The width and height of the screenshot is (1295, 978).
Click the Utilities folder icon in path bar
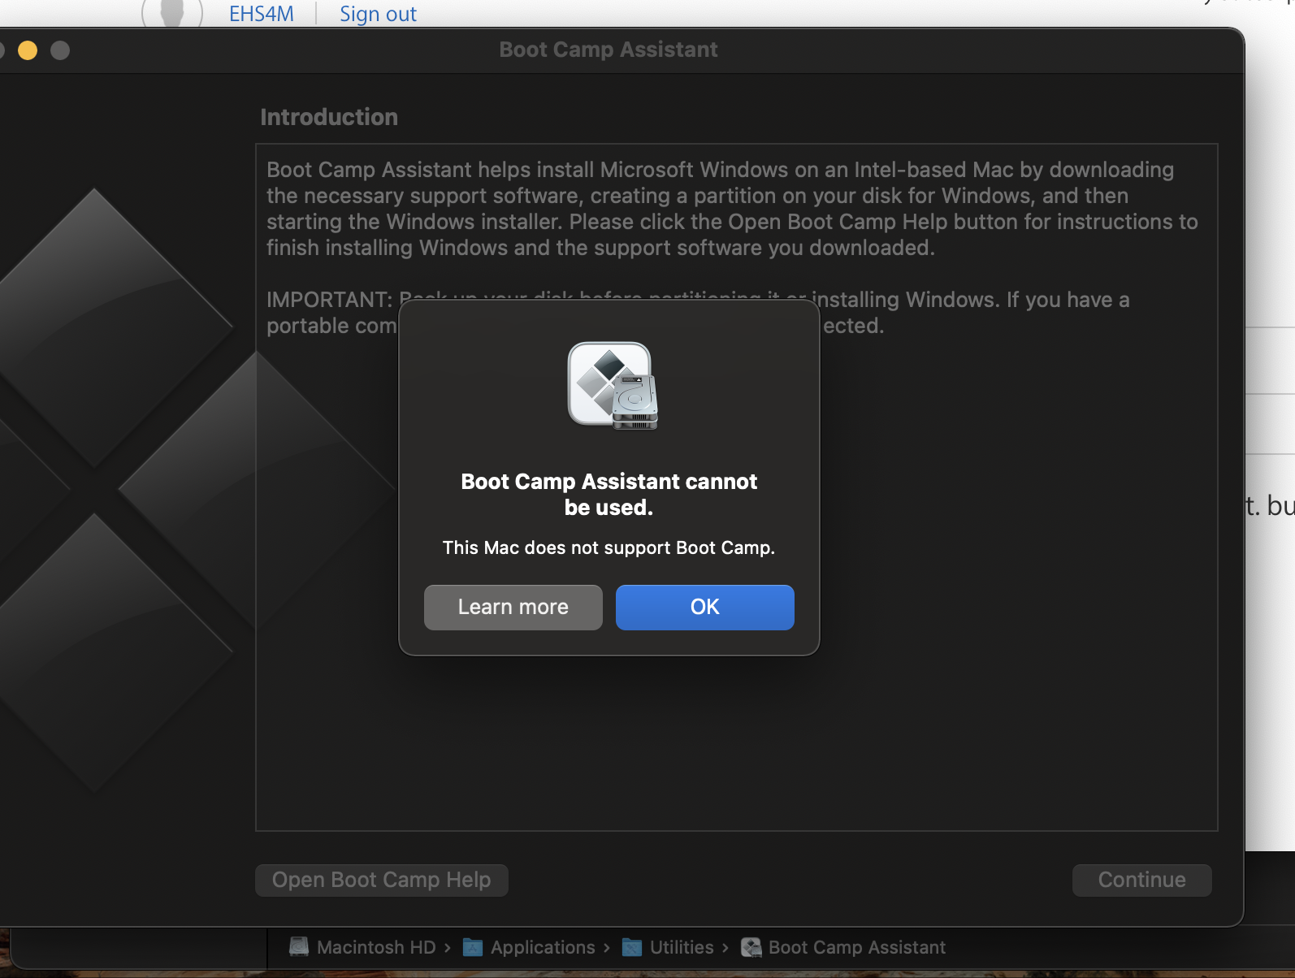[x=632, y=947]
